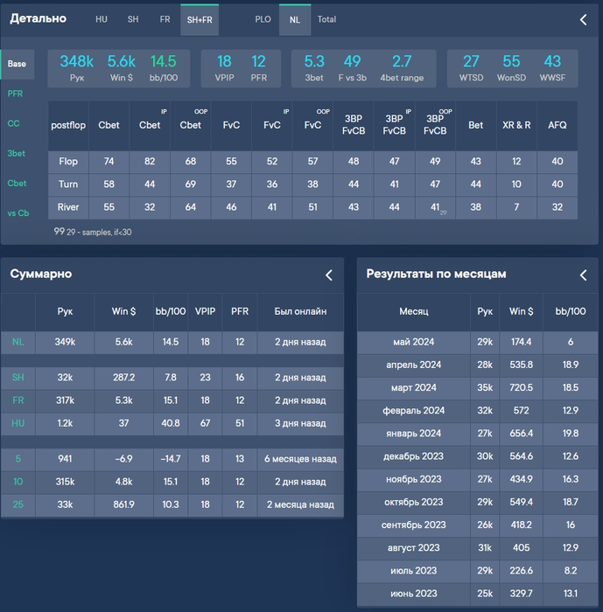Collapse the Результаты по месяцам panel chevron

(x=583, y=275)
